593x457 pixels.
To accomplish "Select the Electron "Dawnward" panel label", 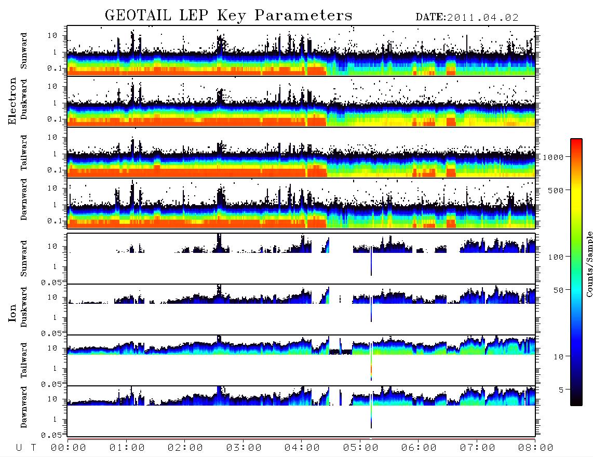I will [24, 199].
